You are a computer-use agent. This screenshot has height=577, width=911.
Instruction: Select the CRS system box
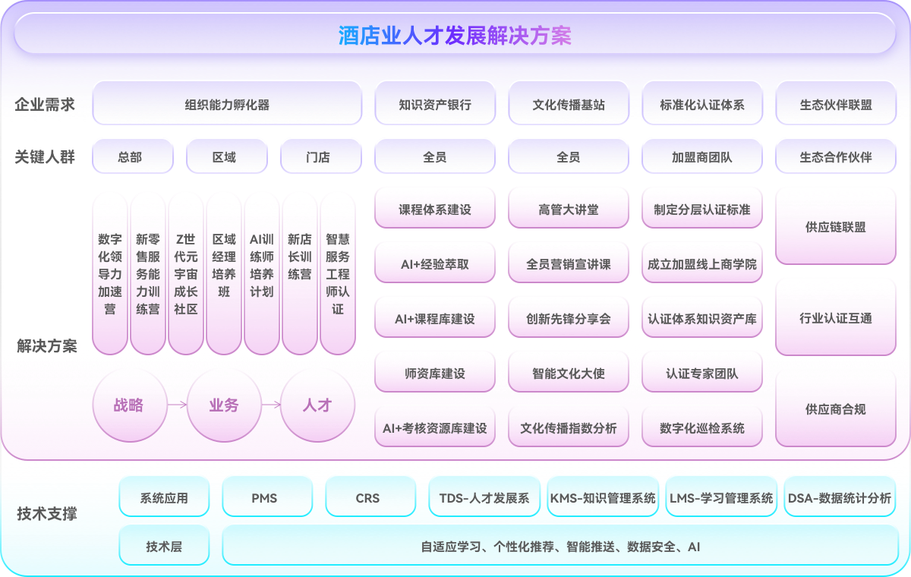pos(370,497)
